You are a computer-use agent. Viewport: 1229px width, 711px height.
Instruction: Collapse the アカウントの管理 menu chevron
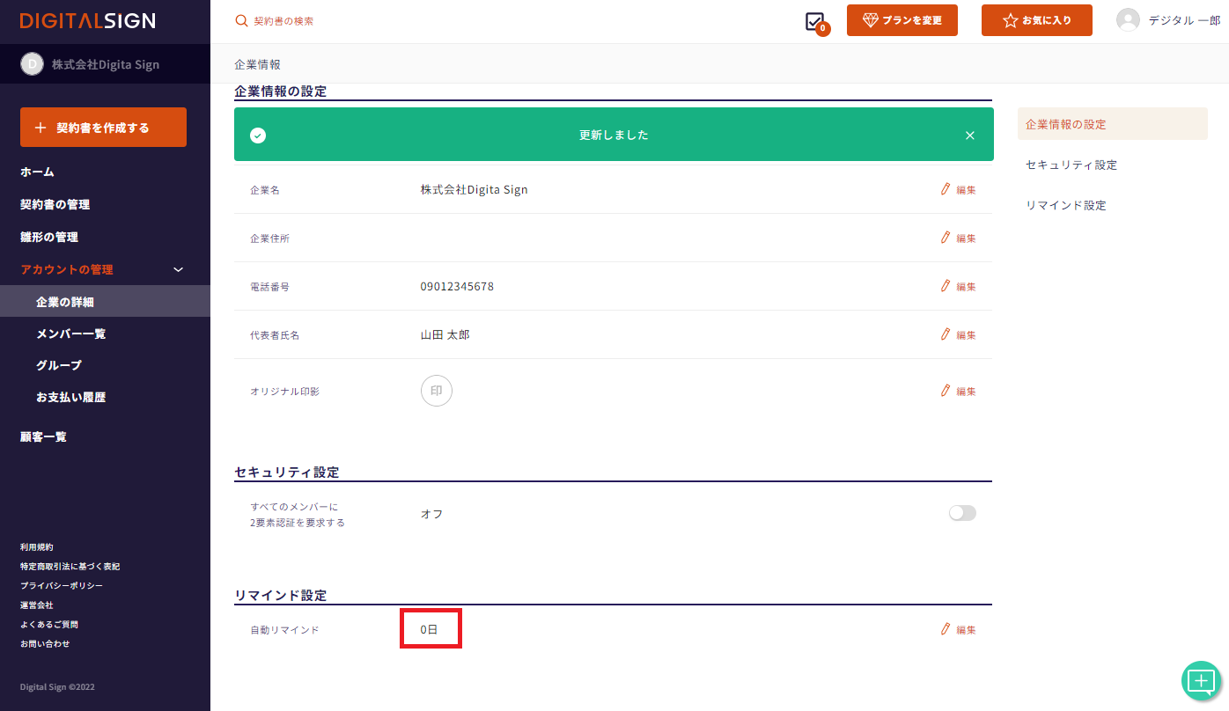click(x=178, y=269)
